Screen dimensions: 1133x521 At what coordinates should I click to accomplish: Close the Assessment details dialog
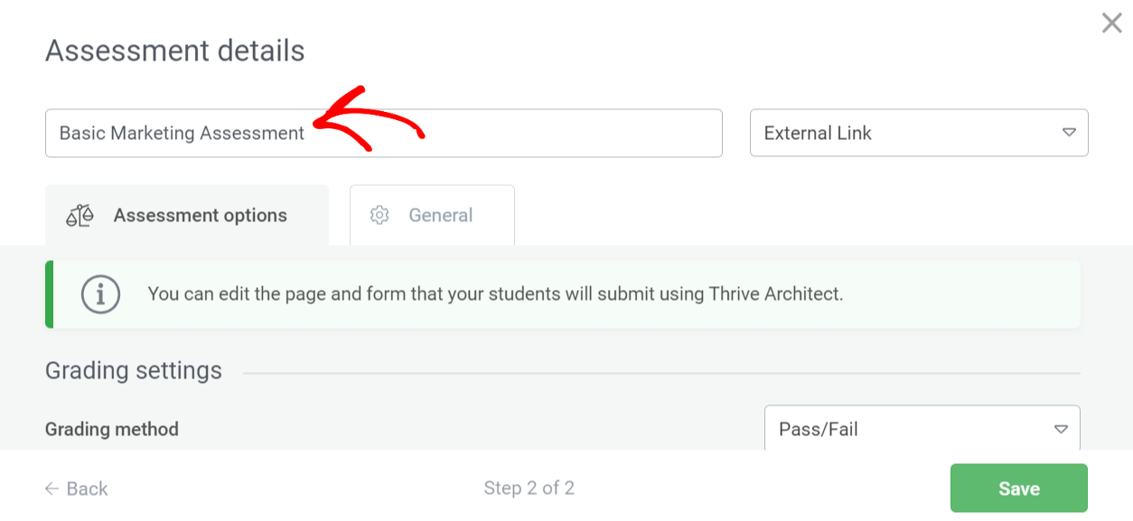click(1111, 23)
